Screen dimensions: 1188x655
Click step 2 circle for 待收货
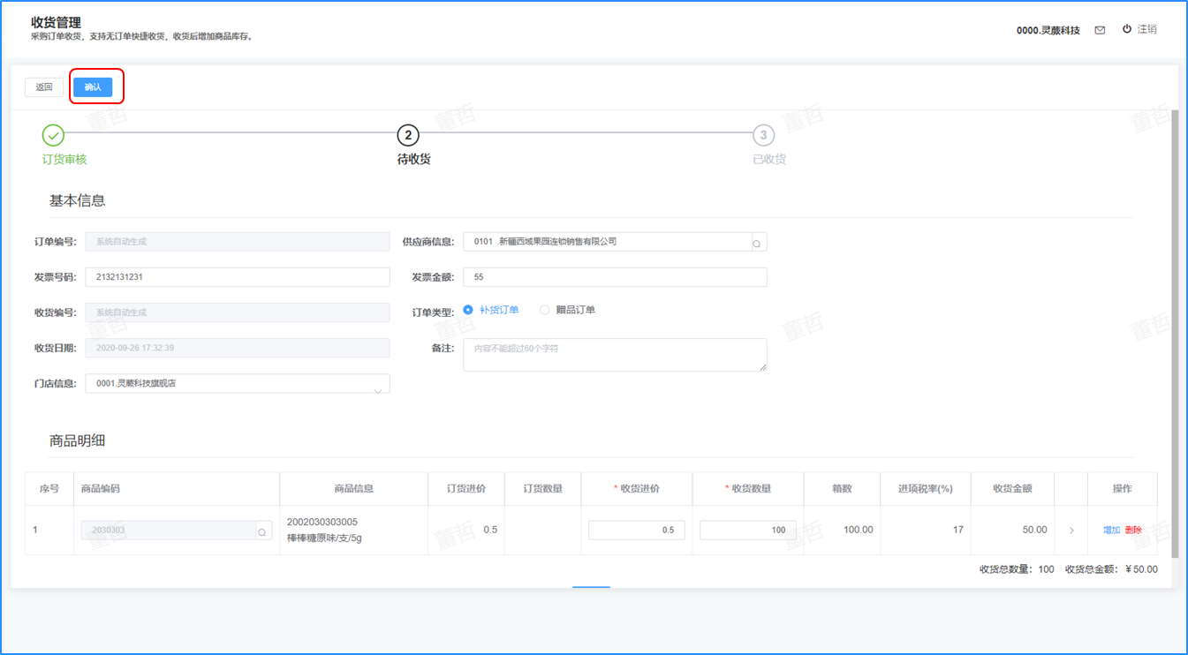407,135
